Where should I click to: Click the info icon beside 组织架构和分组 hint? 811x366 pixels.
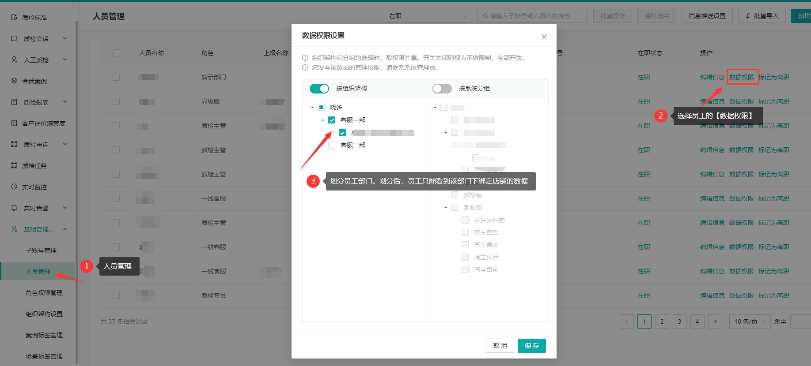point(305,58)
